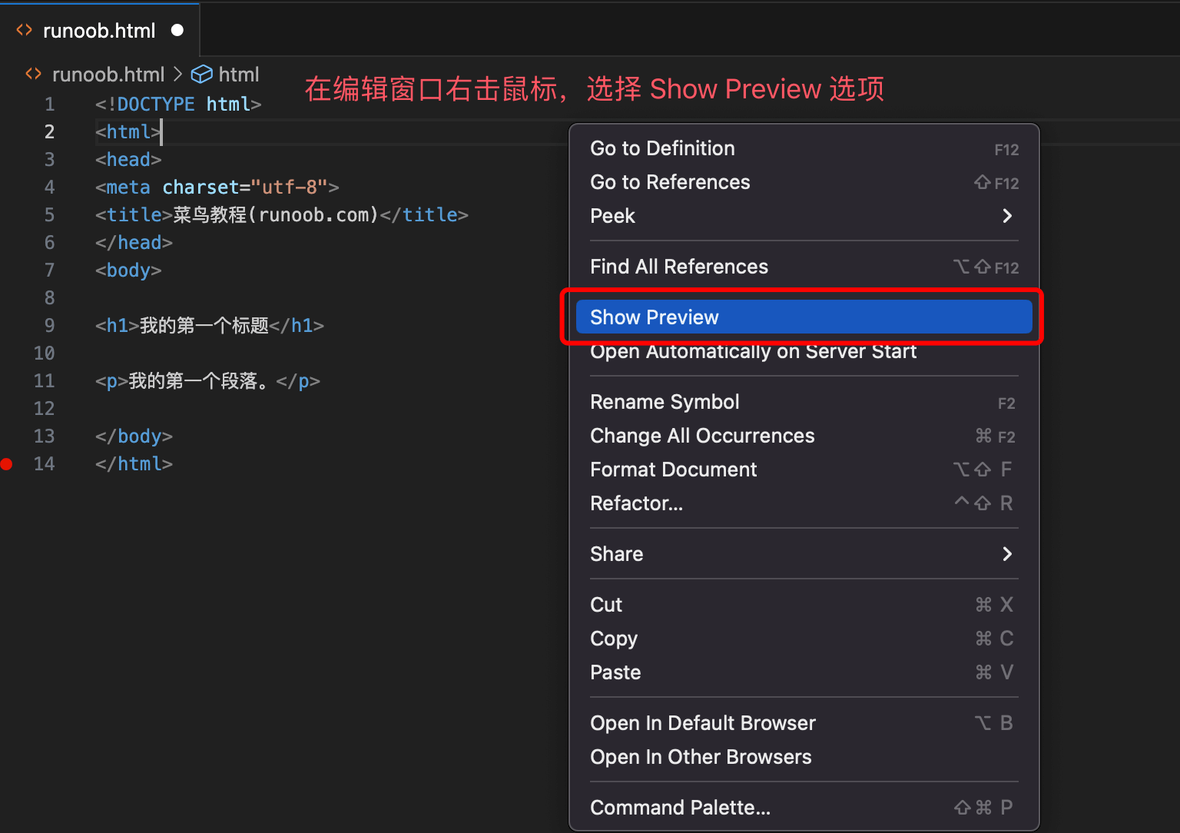Choose Open Automatically on Server Start
The width and height of the screenshot is (1180, 833).
(x=753, y=351)
